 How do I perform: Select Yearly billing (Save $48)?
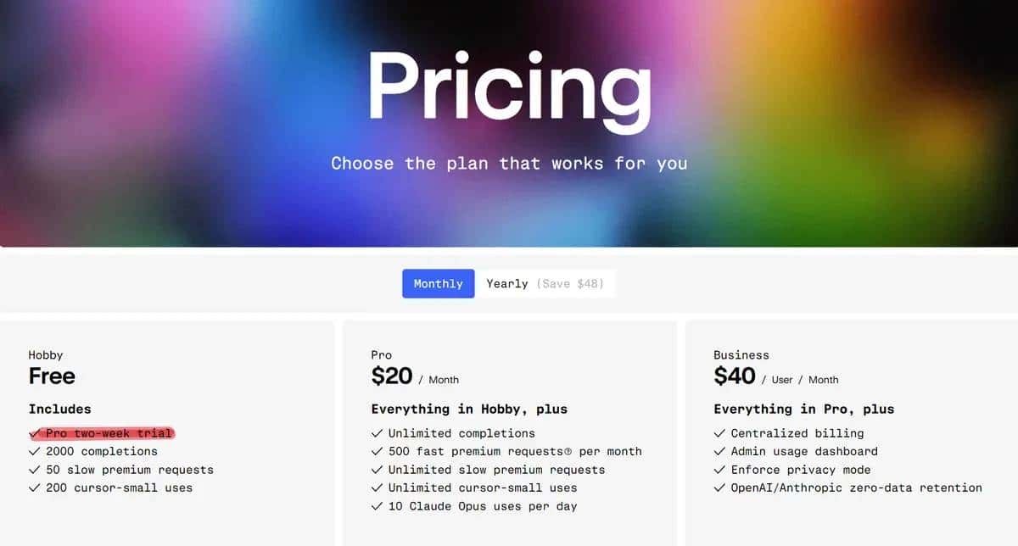(545, 284)
